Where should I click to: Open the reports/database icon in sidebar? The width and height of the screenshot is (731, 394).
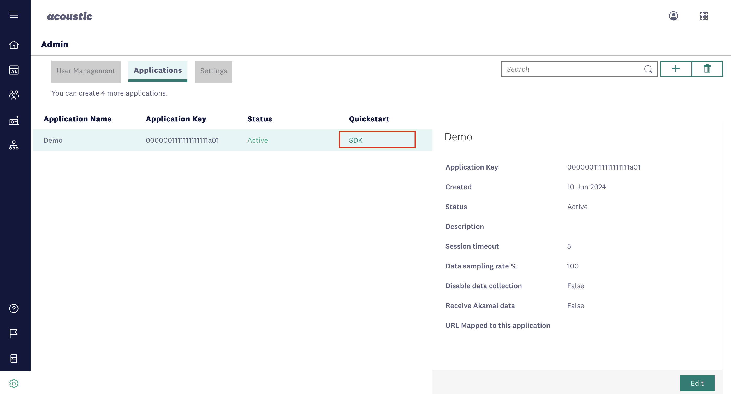[14, 359]
